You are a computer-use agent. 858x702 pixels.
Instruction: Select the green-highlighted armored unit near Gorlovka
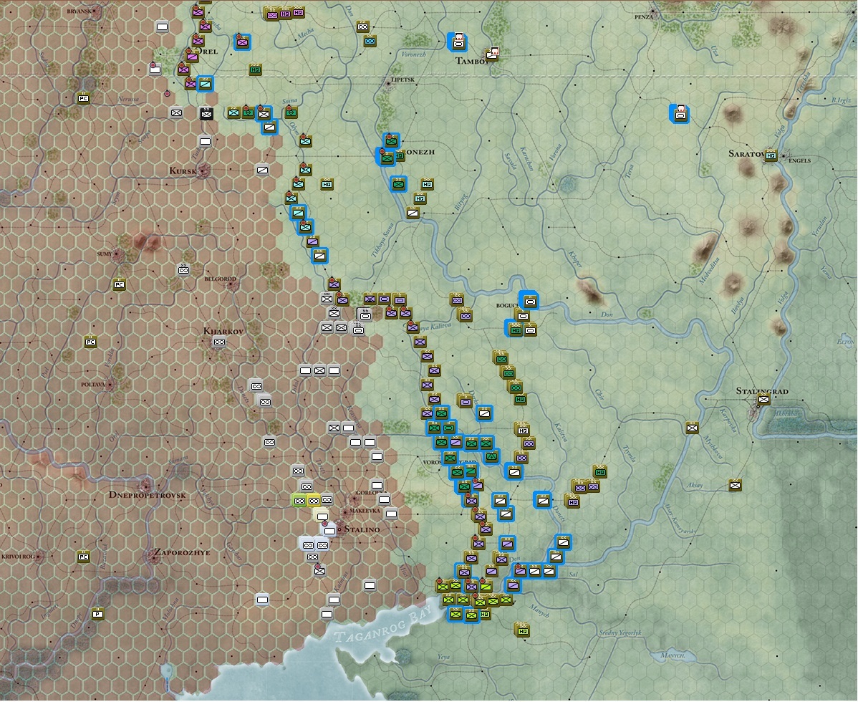coord(299,500)
